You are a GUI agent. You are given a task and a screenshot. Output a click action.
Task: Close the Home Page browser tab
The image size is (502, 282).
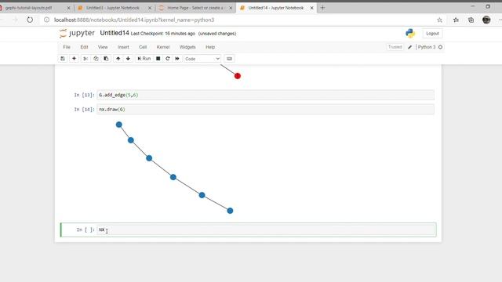pyautogui.click(x=231, y=8)
